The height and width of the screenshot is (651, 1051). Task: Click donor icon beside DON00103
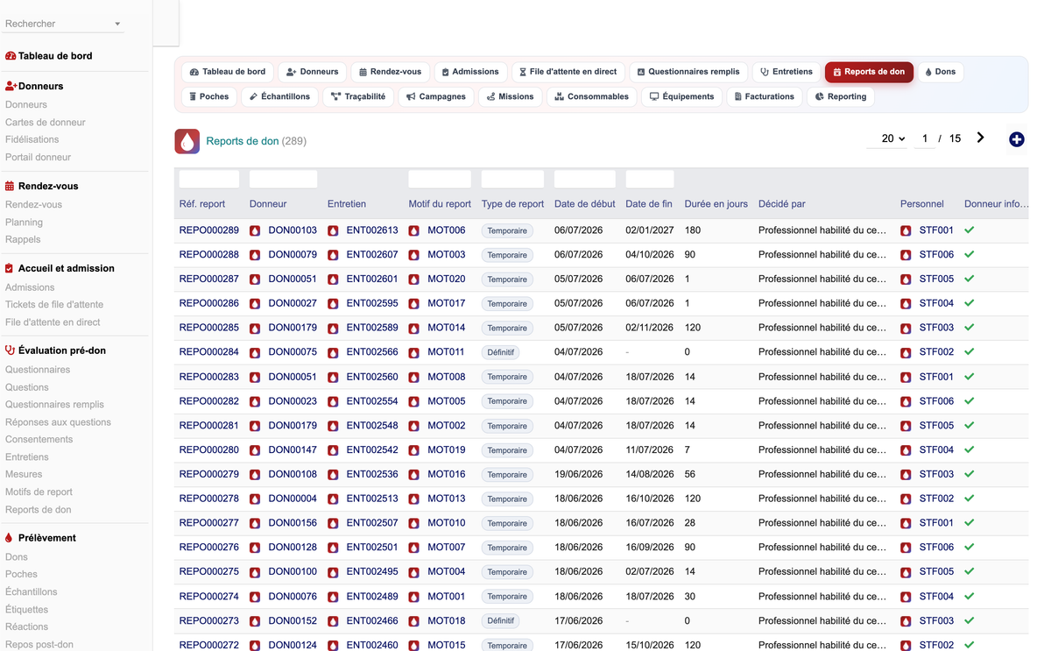click(255, 230)
